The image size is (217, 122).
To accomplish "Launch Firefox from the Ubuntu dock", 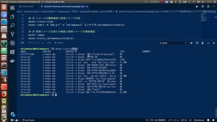I will (x=4, y=94).
